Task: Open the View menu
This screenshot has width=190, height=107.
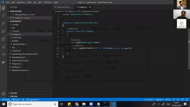Action: pos(29,2)
